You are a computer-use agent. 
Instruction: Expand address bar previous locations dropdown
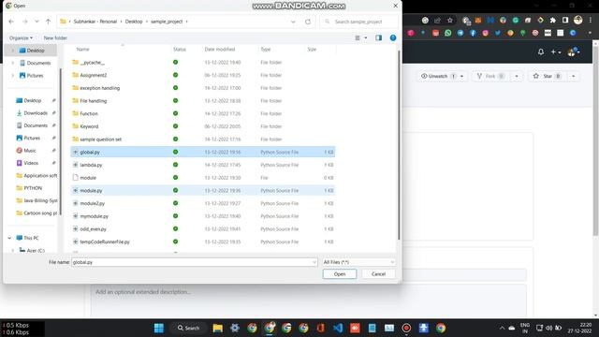293,22
